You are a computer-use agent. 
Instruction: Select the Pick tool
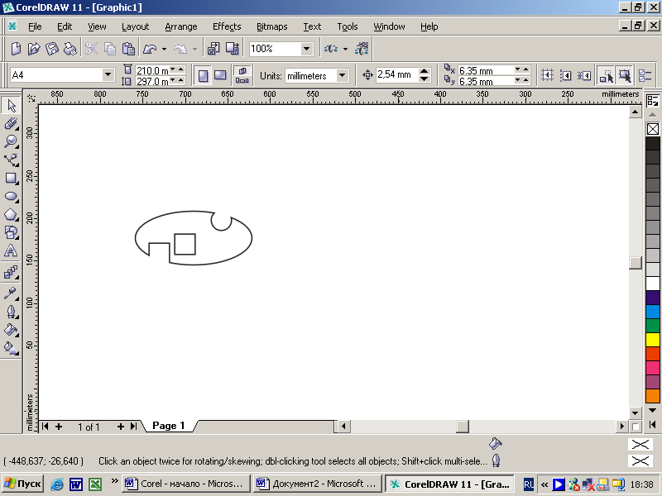point(11,106)
